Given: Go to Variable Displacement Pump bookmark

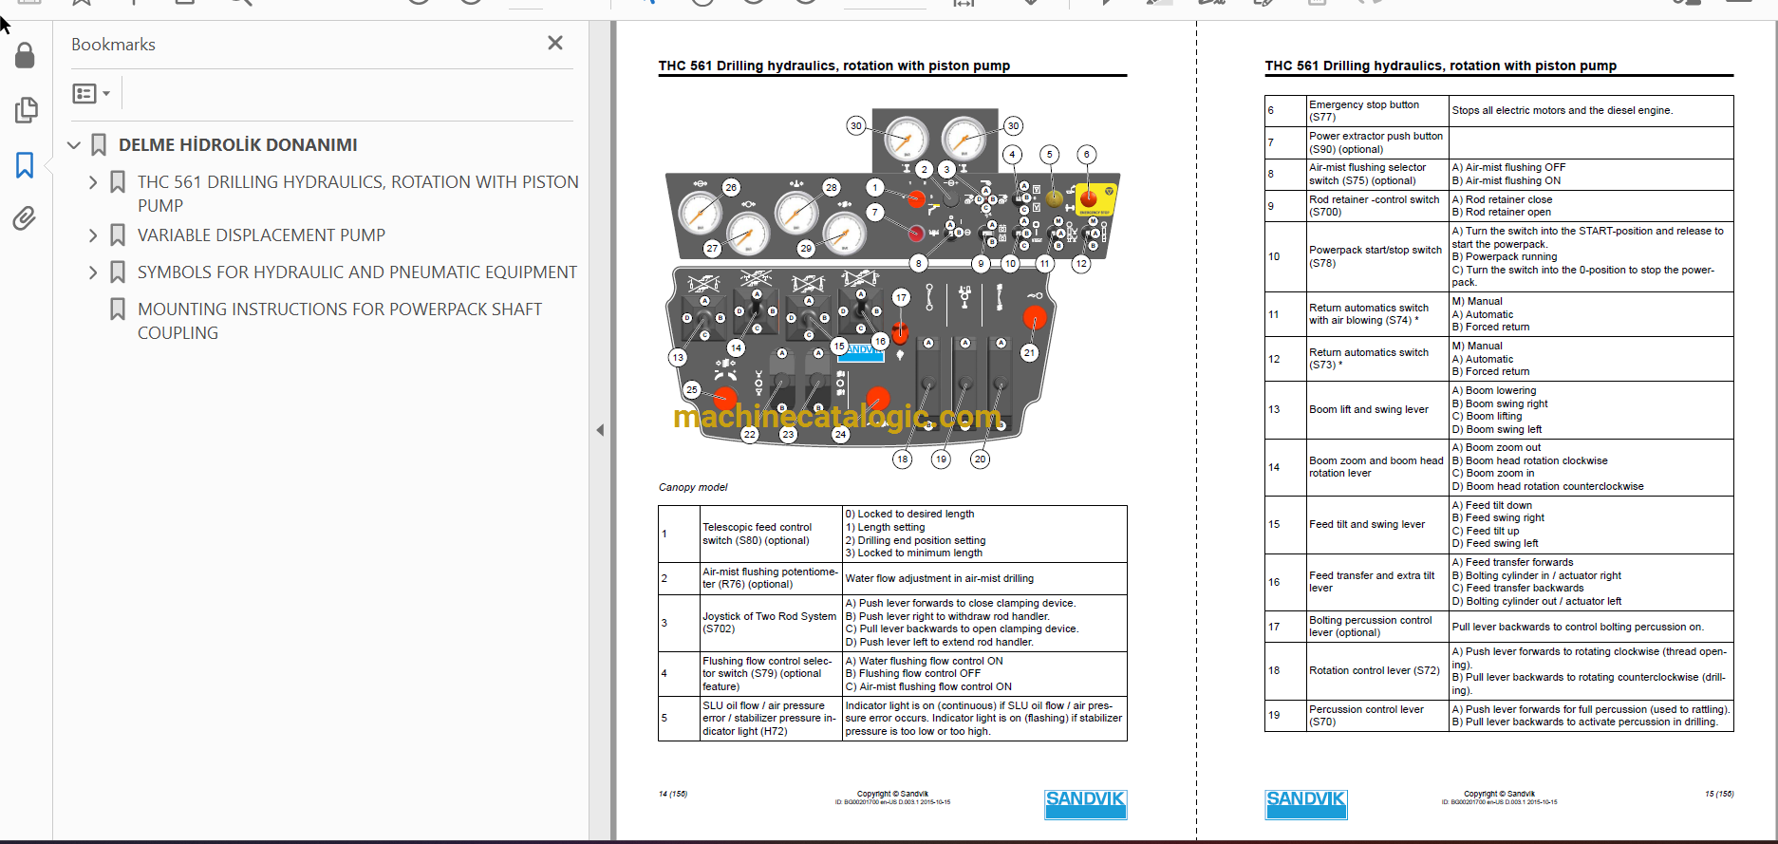Looking at the screenshot, I should pos(261,235).
